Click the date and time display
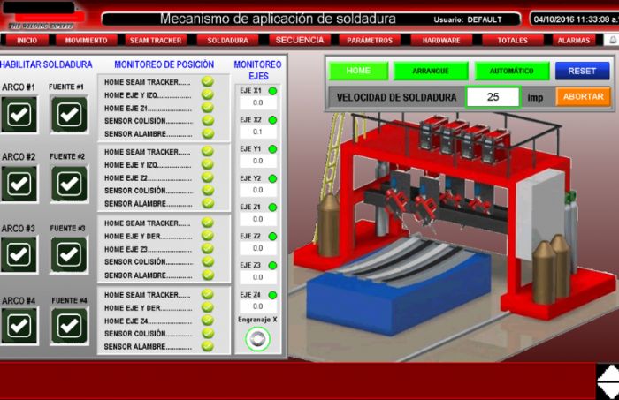Screen dimensions: 619x400 pyautogui.click(x=575, y=19)
